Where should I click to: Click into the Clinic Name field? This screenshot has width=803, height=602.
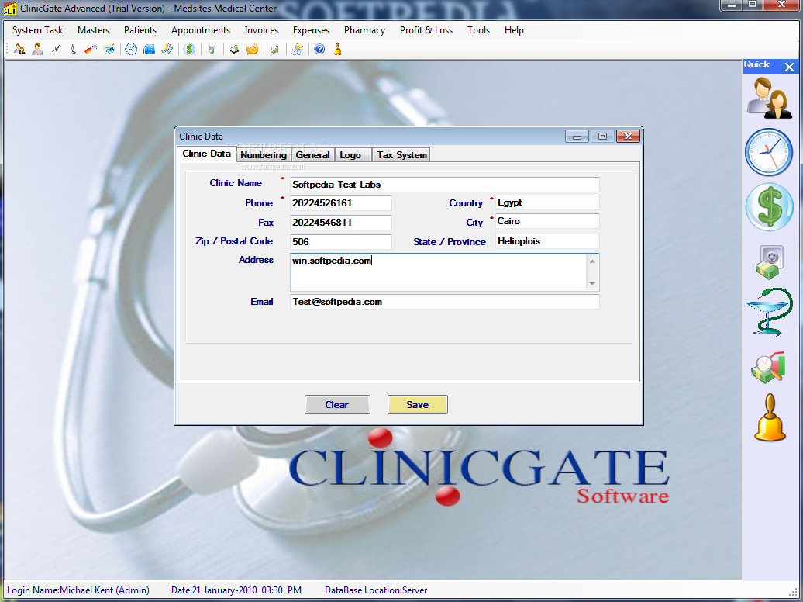(445, 185)
